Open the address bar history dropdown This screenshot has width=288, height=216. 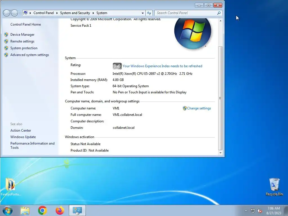tap(143, 13)
